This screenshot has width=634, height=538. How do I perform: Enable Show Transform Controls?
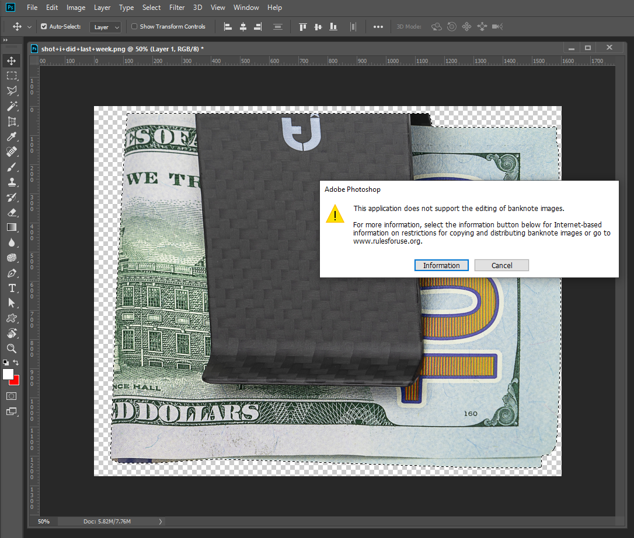coord(134,26)
